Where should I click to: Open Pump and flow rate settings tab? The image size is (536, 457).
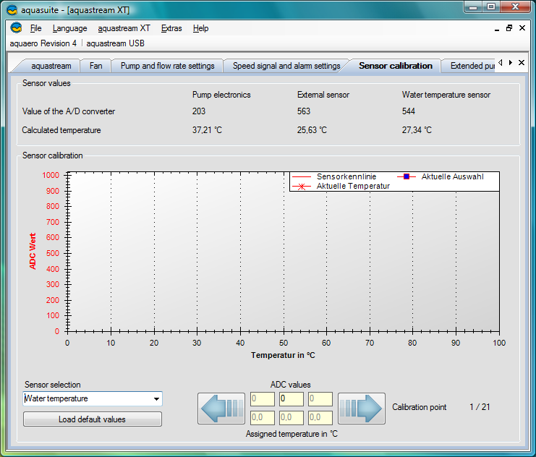(168, 66)
